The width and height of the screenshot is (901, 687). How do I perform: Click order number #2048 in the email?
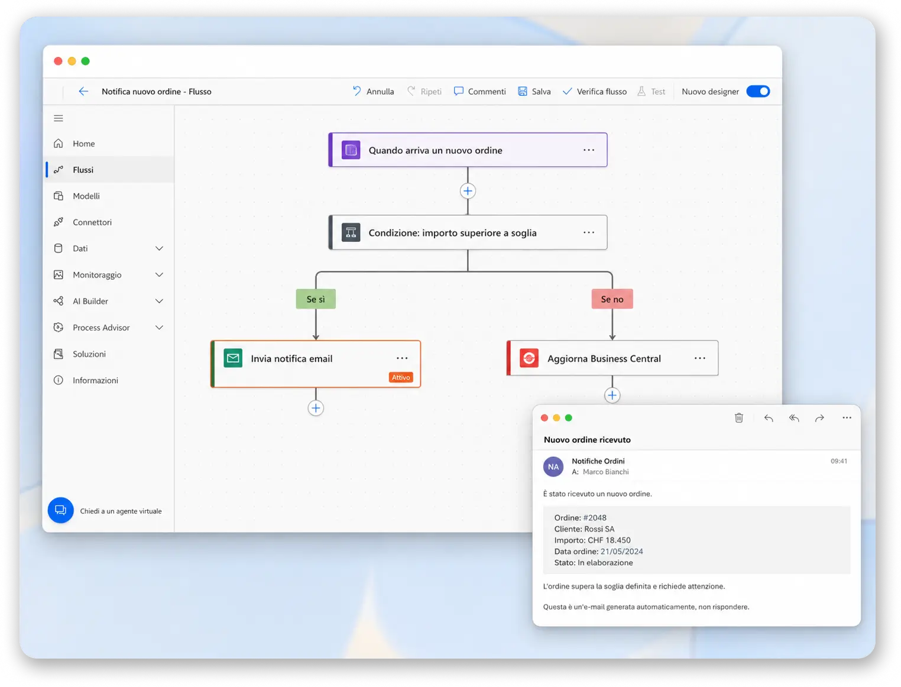[595, 517]
